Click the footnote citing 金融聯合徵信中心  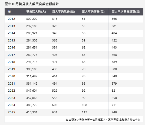(x=103, y=120)
